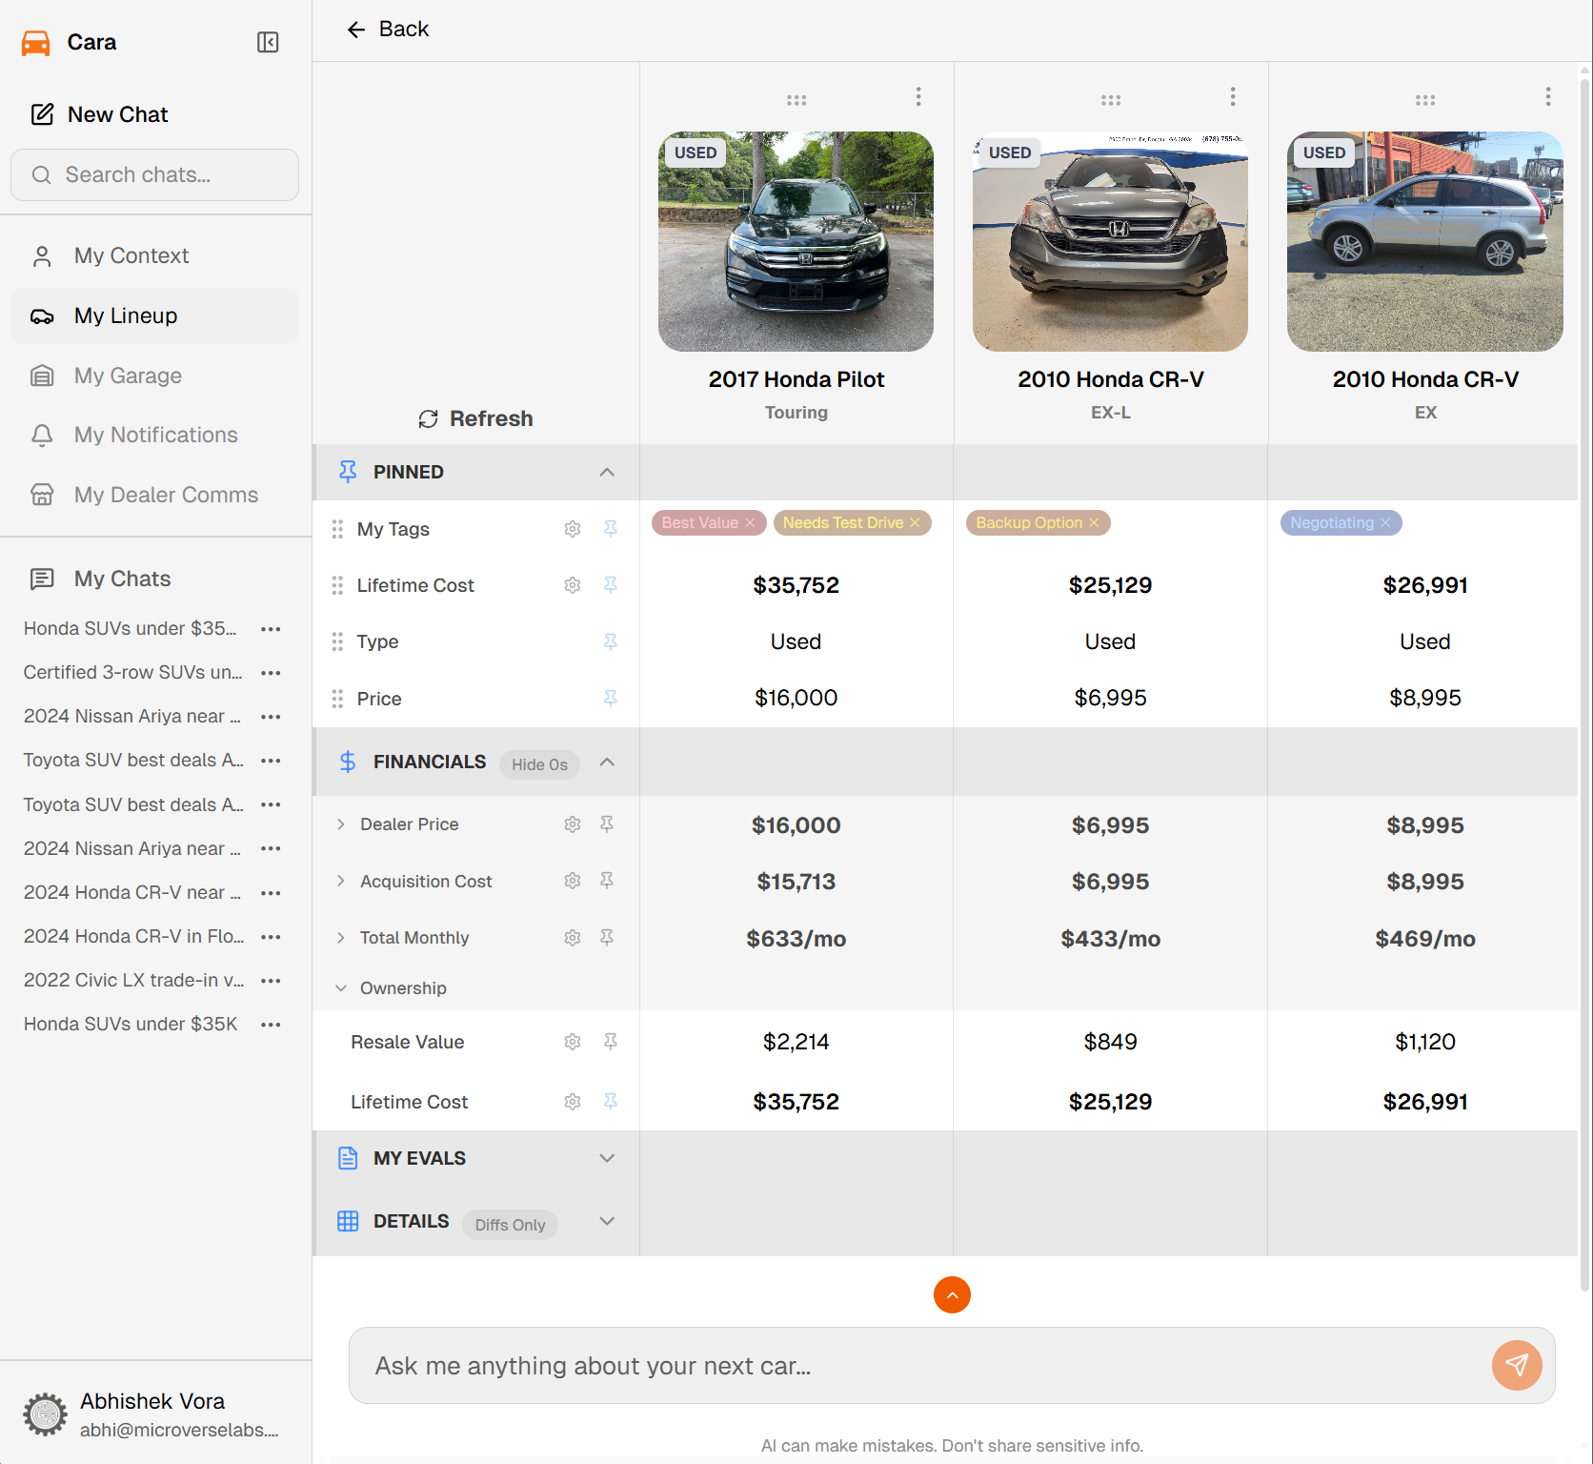Collapse the Ownership group
Image resolution: width=1593 pixels, height=1464 pixels.
point(341,988)
